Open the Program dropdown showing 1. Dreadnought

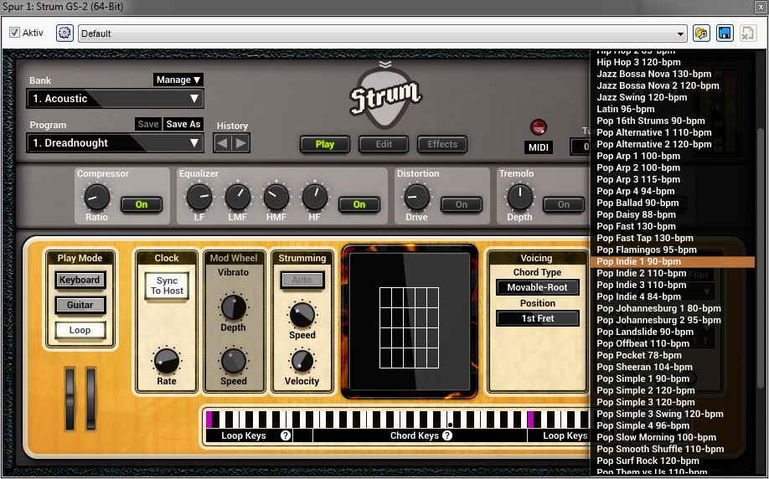tap(116, 143)
